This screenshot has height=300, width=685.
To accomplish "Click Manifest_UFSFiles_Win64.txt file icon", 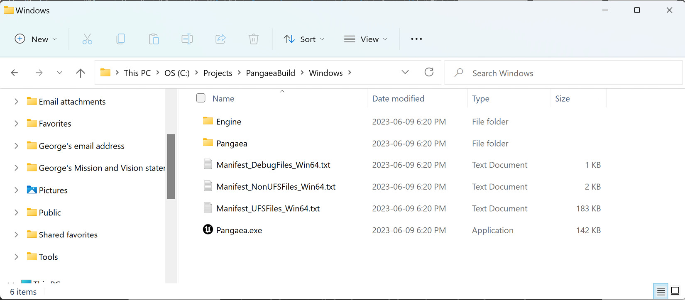I will 208,207.
